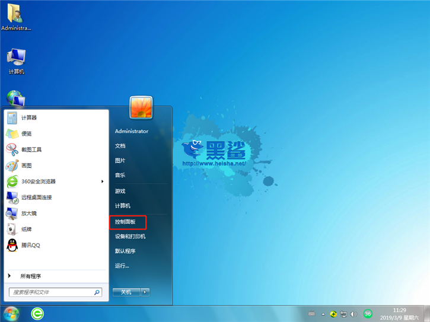430x322 pixels.
Task: Show hidden system tray icons
Action: 323,314
